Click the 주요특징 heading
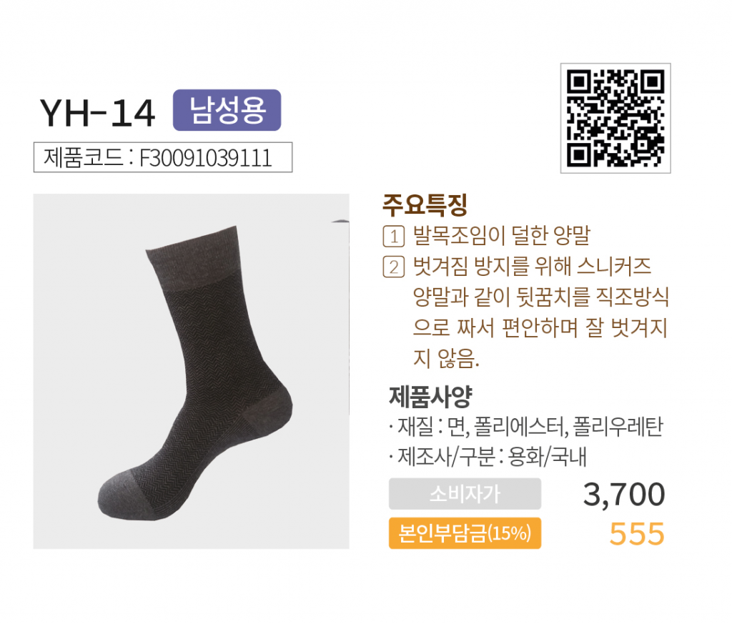The height and width of the screenshot is (624, 732). click(425, 205)
